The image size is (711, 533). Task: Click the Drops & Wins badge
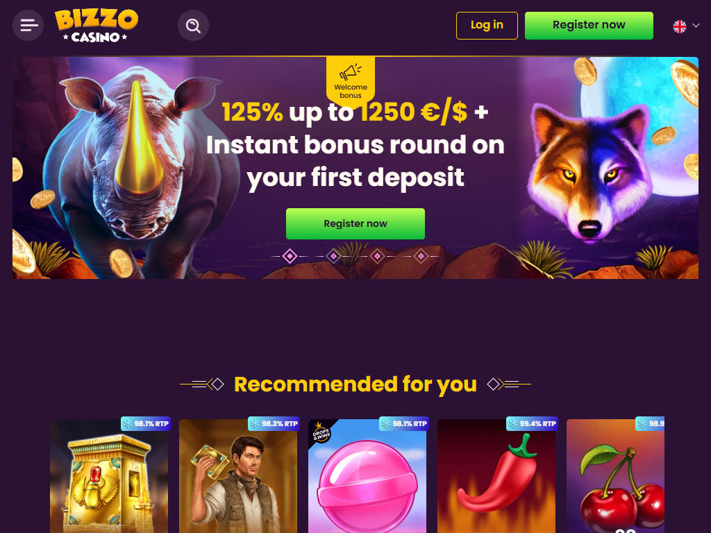pos(321,432)
